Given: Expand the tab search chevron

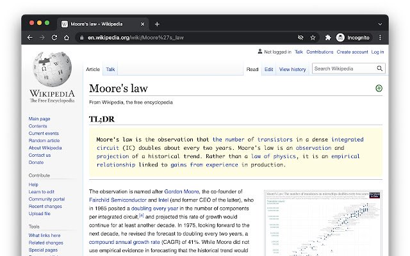Looking at the screenshot, I should tap(380, 24).
